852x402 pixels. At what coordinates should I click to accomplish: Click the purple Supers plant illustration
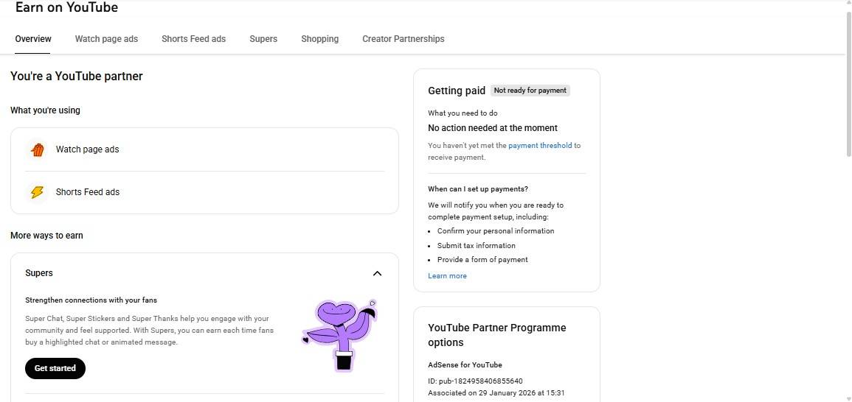[339, 335]
